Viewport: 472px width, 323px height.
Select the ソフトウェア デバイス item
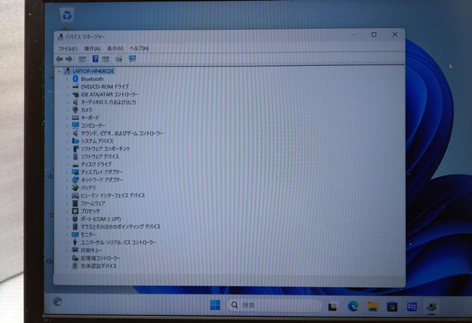point(100,157)
